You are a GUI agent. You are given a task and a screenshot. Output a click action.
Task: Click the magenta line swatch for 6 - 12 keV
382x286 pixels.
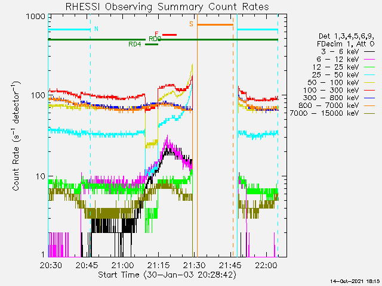369,60
